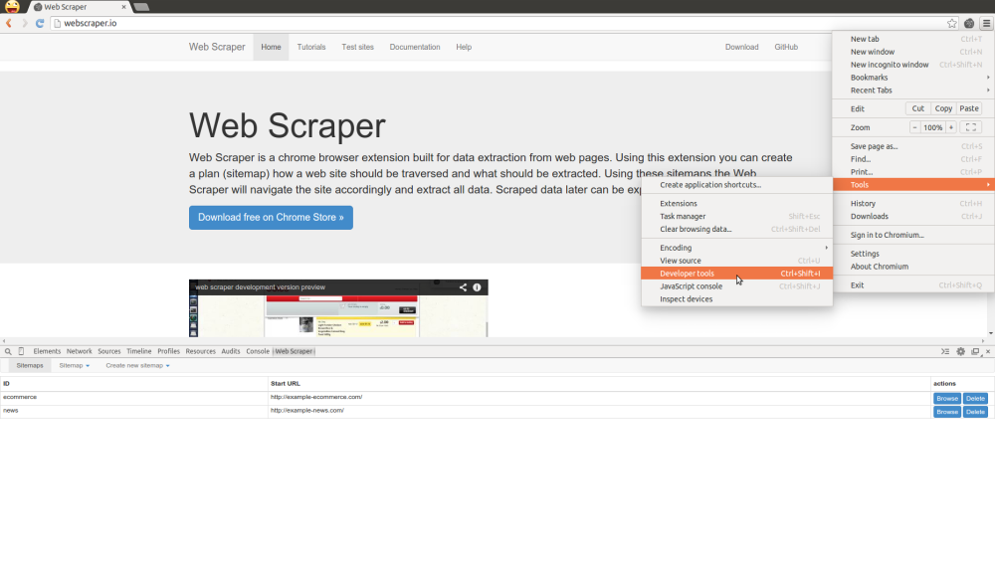Image resolution: width=995 pixels, height=564 pixels.
Task: Increase zoom with the plus button
Action: coord(950,127)
